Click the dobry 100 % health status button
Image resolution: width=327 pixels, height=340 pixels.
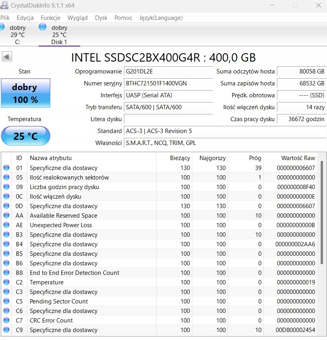pos(25,93)
